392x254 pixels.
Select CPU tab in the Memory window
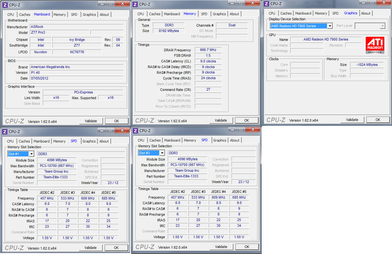[141, 14]
